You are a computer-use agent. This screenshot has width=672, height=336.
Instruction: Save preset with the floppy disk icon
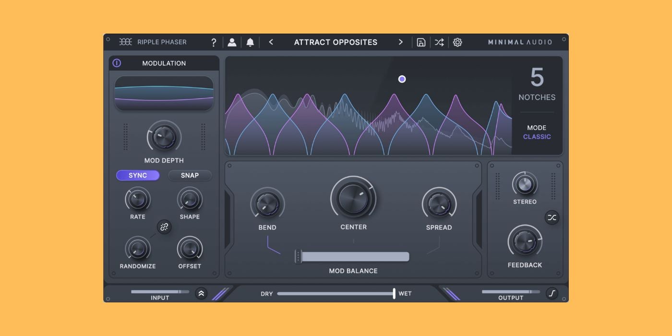point(421,42)
